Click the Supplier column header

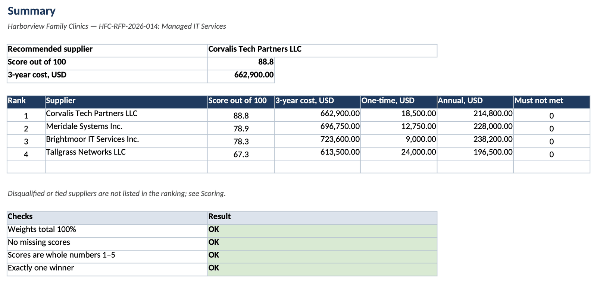[126, 102]
